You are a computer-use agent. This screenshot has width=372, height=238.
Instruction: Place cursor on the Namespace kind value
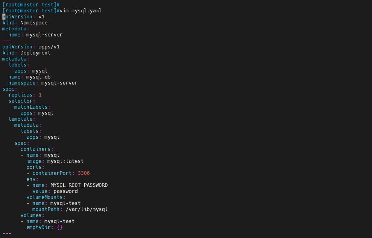click(x=34, y=23)
